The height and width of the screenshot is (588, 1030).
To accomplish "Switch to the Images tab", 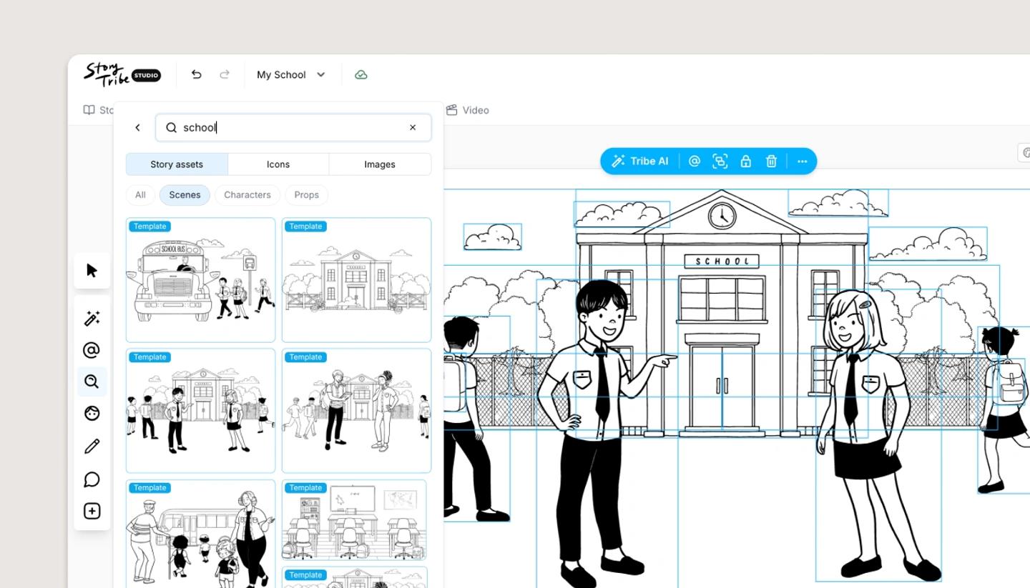I will click(380, 164).
